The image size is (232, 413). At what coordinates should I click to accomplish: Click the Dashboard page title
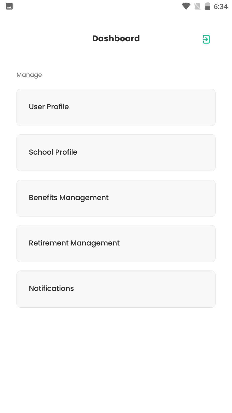pyautogui.click(x=116, y=38)
